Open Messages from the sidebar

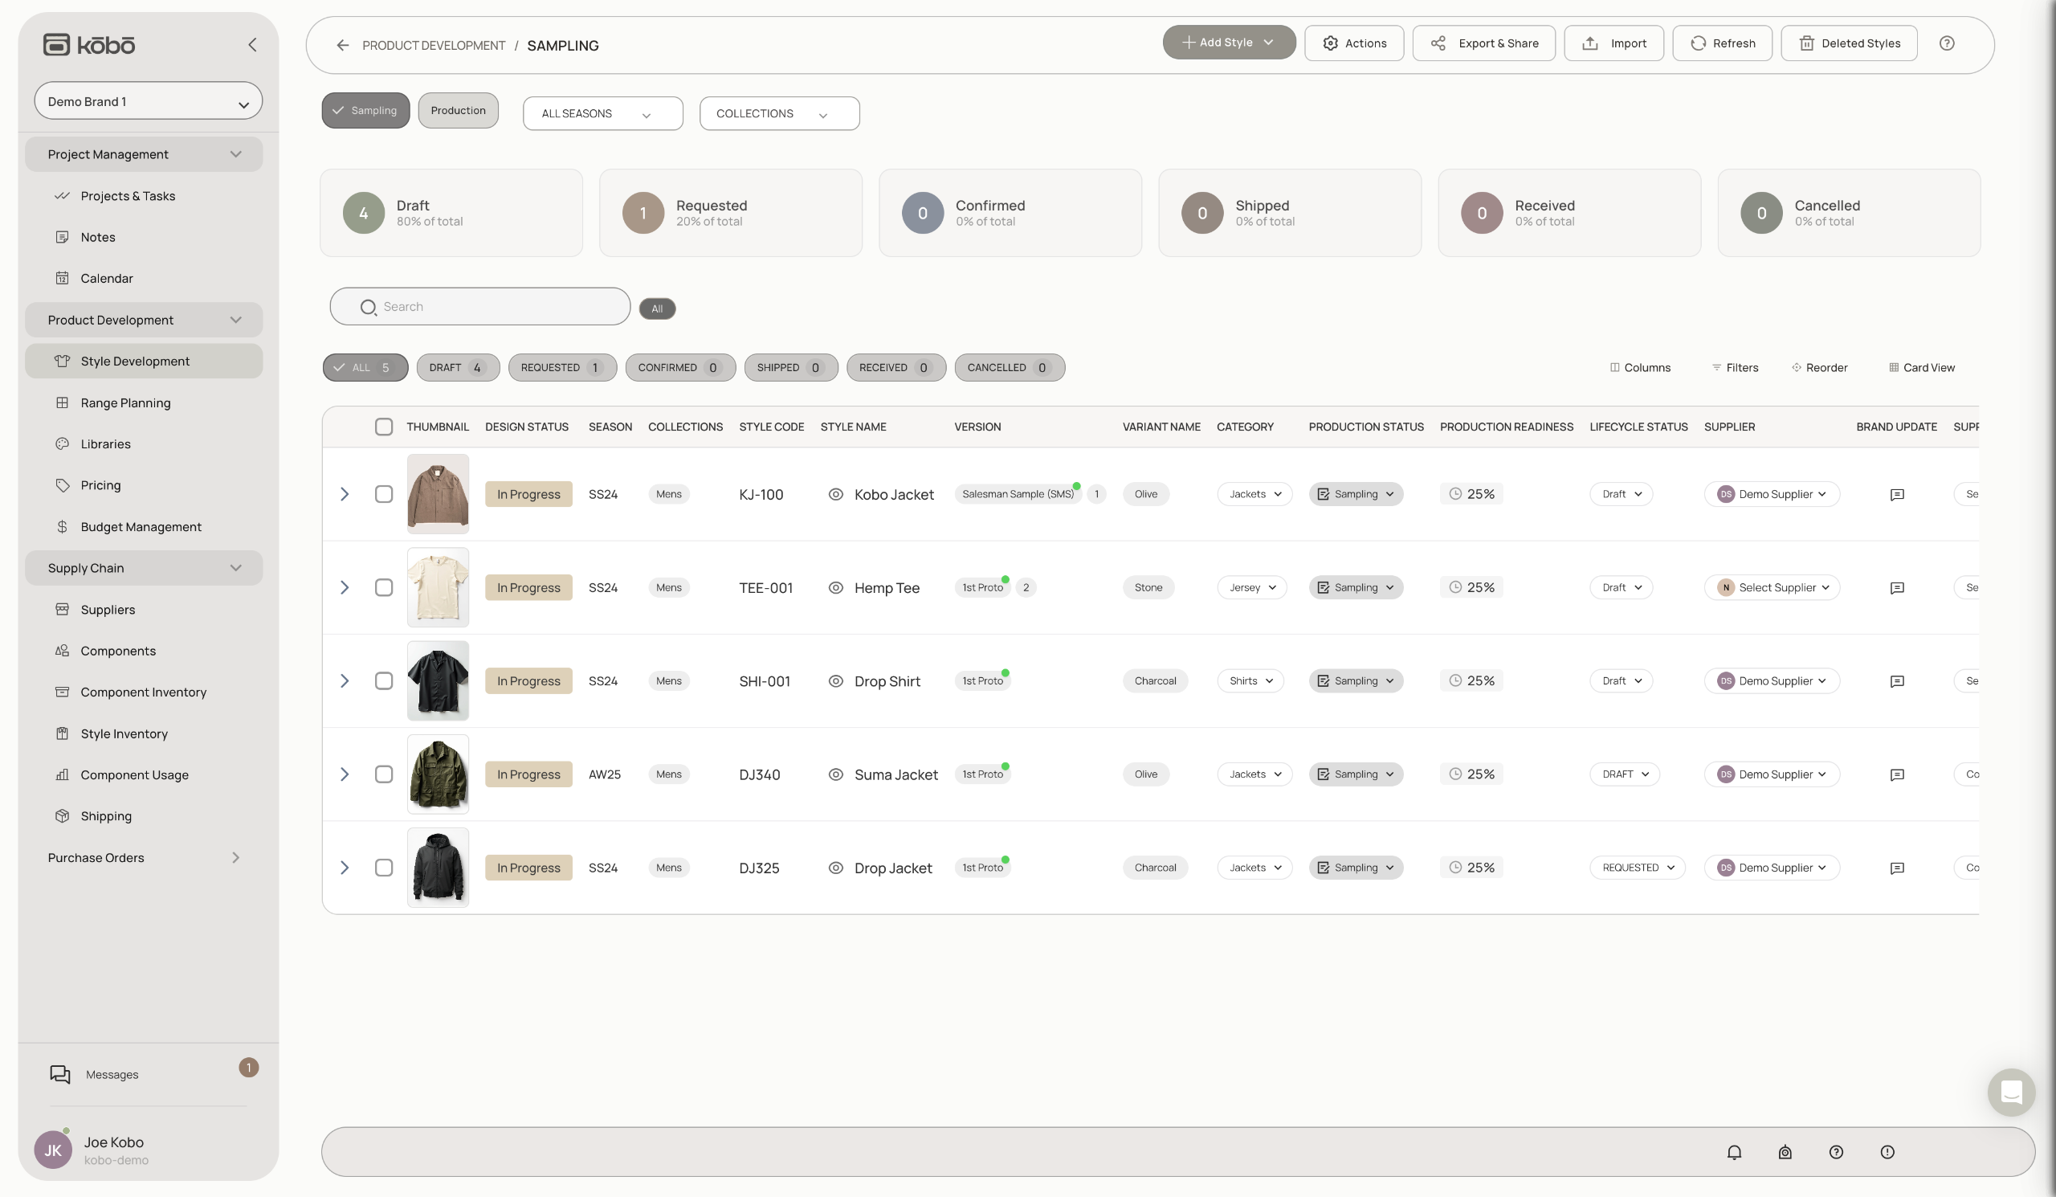tap(112, 1074)
